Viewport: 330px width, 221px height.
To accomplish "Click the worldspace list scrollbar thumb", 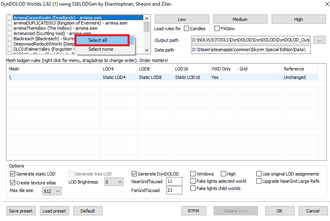I will pos(147,27).
